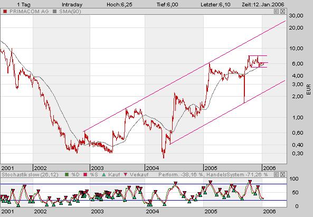
Task: Click 2006 on the price chart time axis
Action: click(x=269, y=168)
